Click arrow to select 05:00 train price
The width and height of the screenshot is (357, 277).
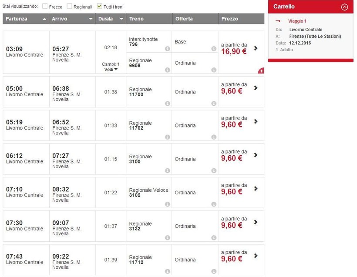click(x=256, y=88)
